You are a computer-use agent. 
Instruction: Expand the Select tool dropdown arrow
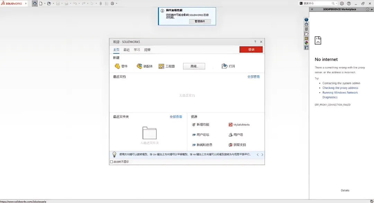click(x=96, y=3)
